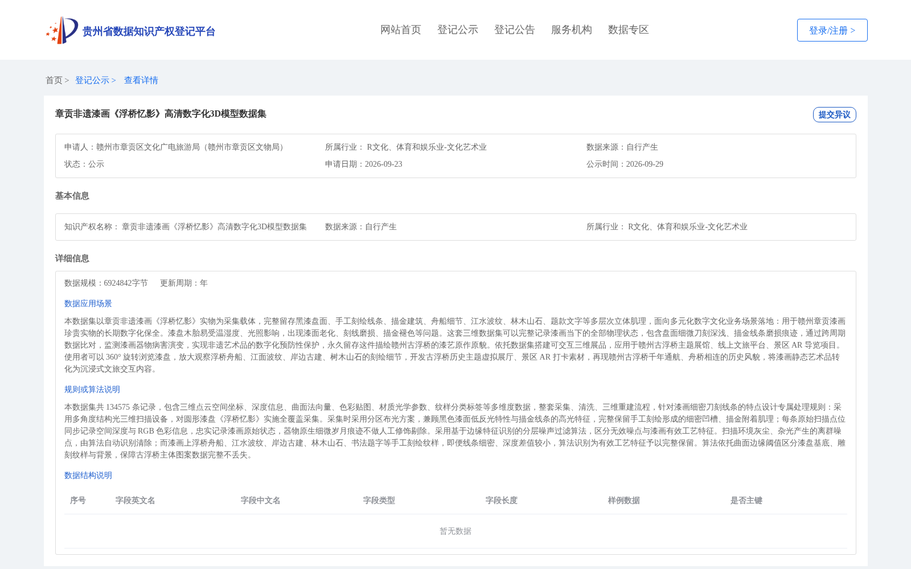The width and height of the screenshot is (911, 569).
Task: Click the 基本信息 section heading
Action: 72,196
